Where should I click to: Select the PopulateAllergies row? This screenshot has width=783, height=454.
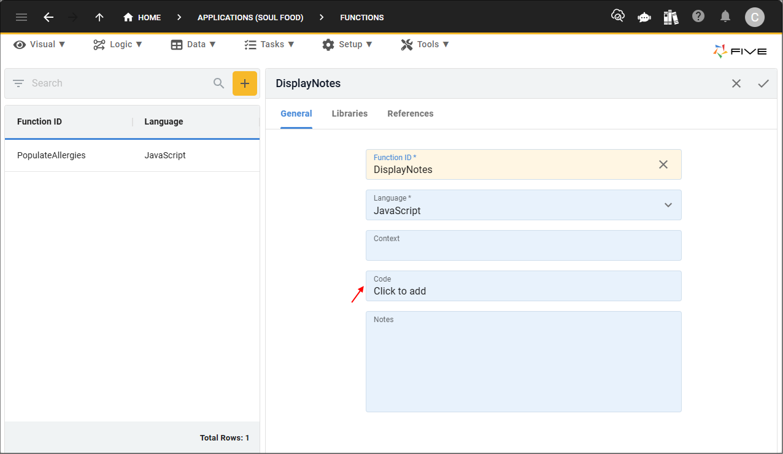[132, 156]
